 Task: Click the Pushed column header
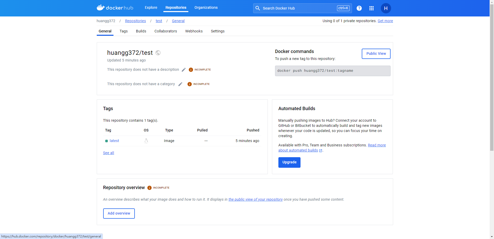(x=253, y=130)
